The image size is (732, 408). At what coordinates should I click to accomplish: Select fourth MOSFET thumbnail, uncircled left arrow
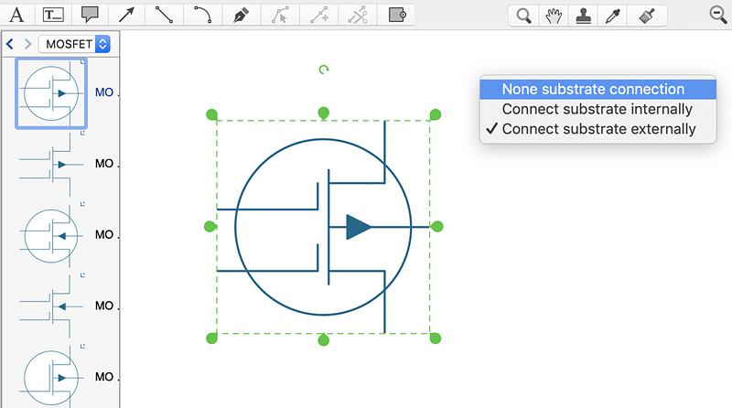(x=51, y=306)
